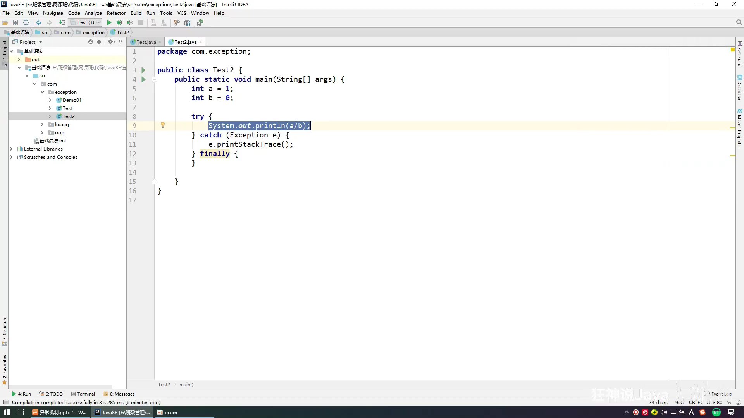Open the Terminal tool window button
The width and height of the screenshot is (744, 418).
pyautogui.click(x=83, y=394)
